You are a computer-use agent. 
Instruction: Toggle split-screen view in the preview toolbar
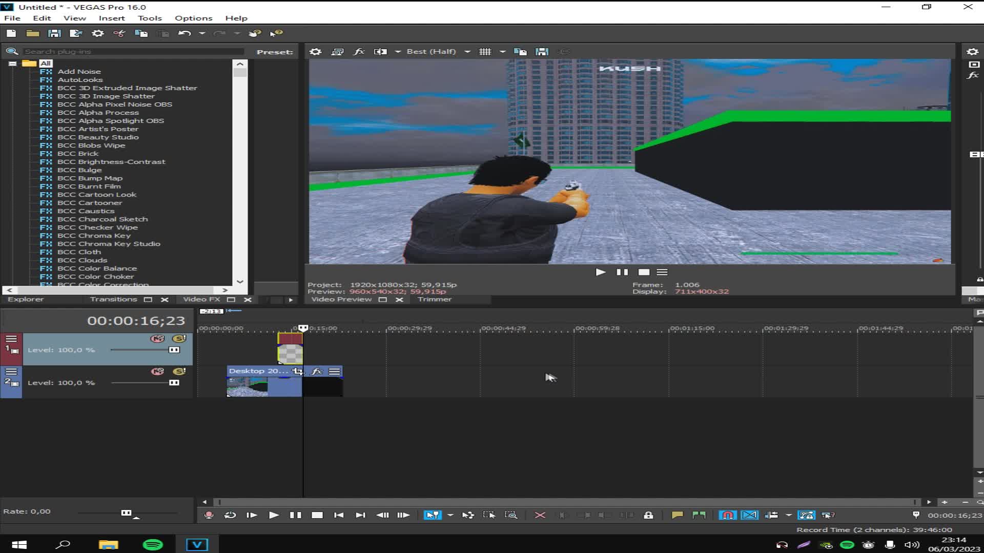point(380,52)
